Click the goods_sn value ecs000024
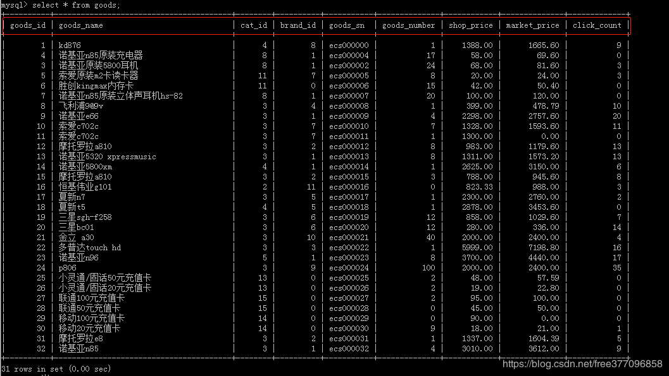Screen dimensions: 669x376 (347, 267)
